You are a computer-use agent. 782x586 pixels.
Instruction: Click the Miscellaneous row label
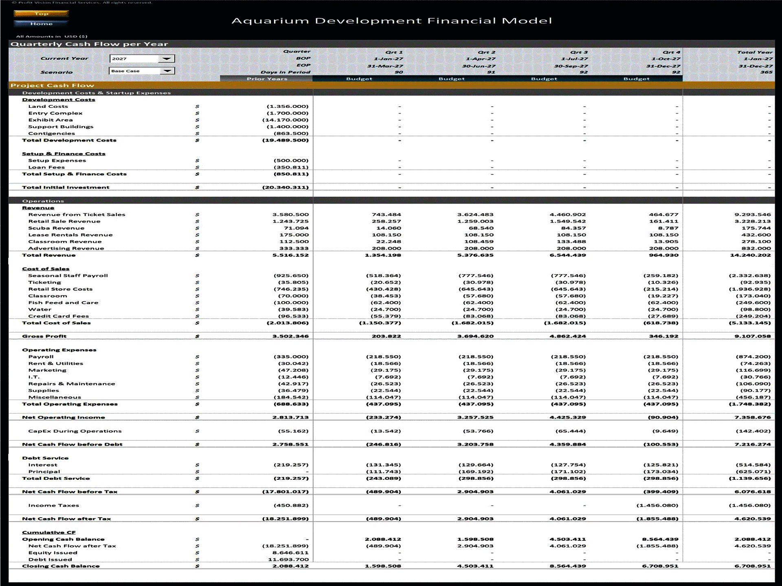click(55, 397)
